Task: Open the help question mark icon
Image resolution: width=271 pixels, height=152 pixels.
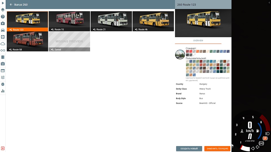Action: click(x=3, y=17)
